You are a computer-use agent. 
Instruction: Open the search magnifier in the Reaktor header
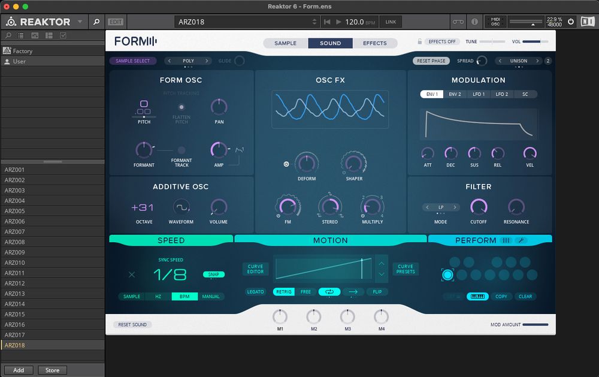[96, 22]
